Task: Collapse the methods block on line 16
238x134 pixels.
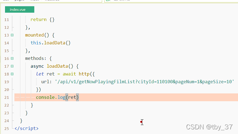Action: 12,58
